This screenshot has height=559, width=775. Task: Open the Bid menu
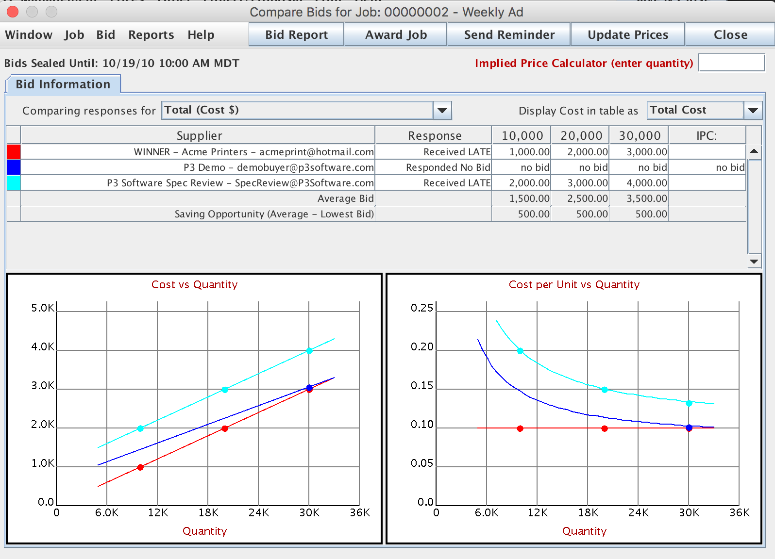coord(105,35)
